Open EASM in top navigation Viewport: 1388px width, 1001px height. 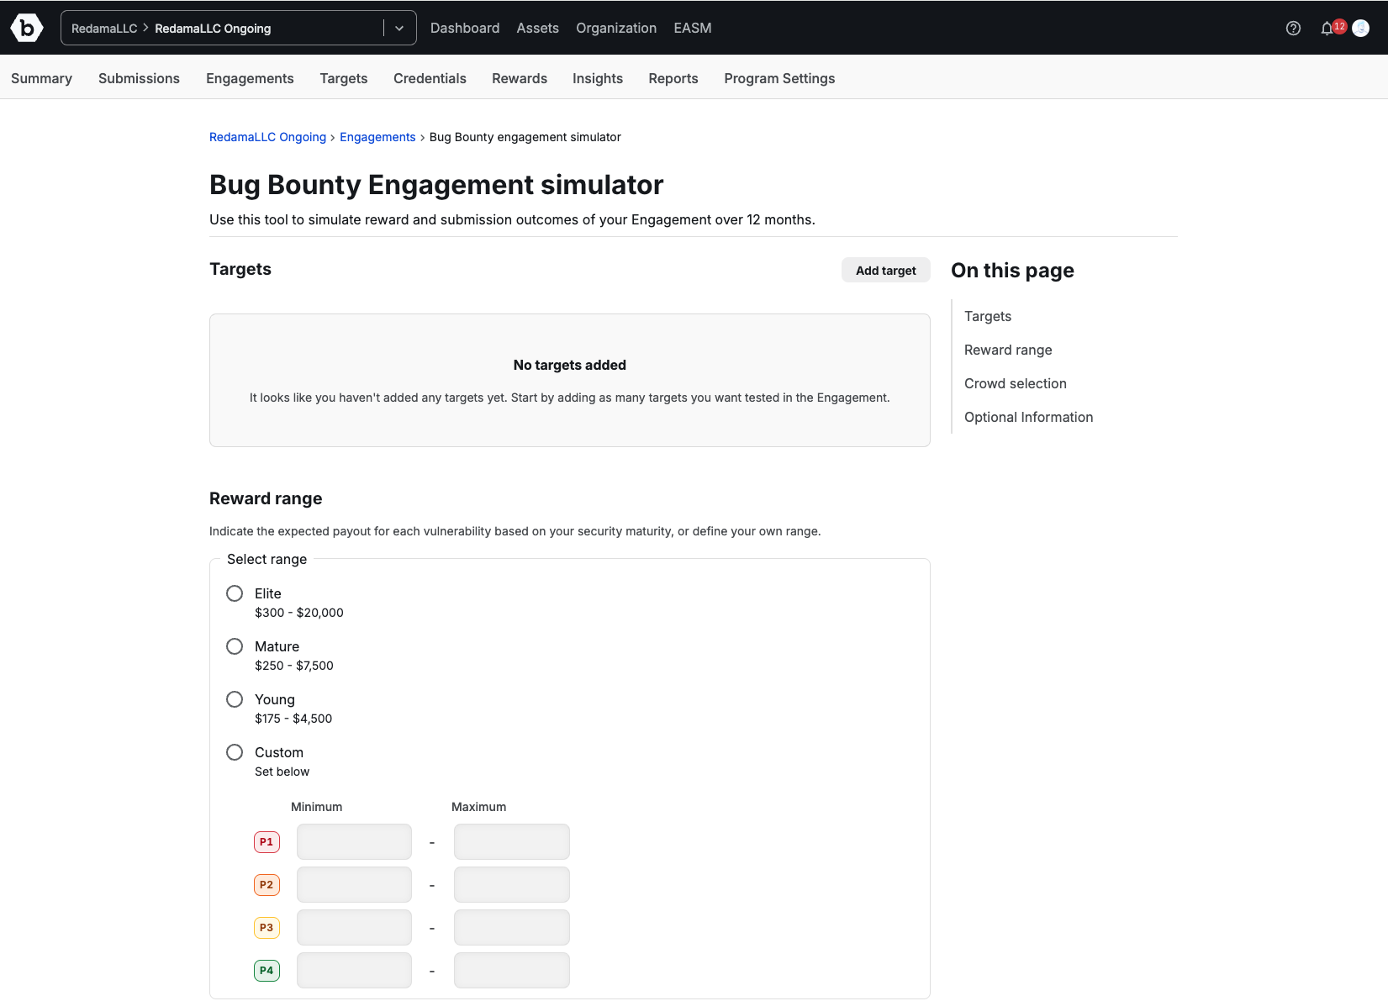pos(693,28)
